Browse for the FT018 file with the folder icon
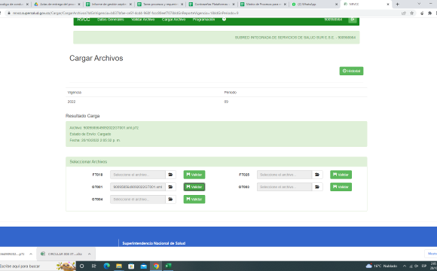The image size is (437, 271). pyautogui.click(x=170, y=175)
